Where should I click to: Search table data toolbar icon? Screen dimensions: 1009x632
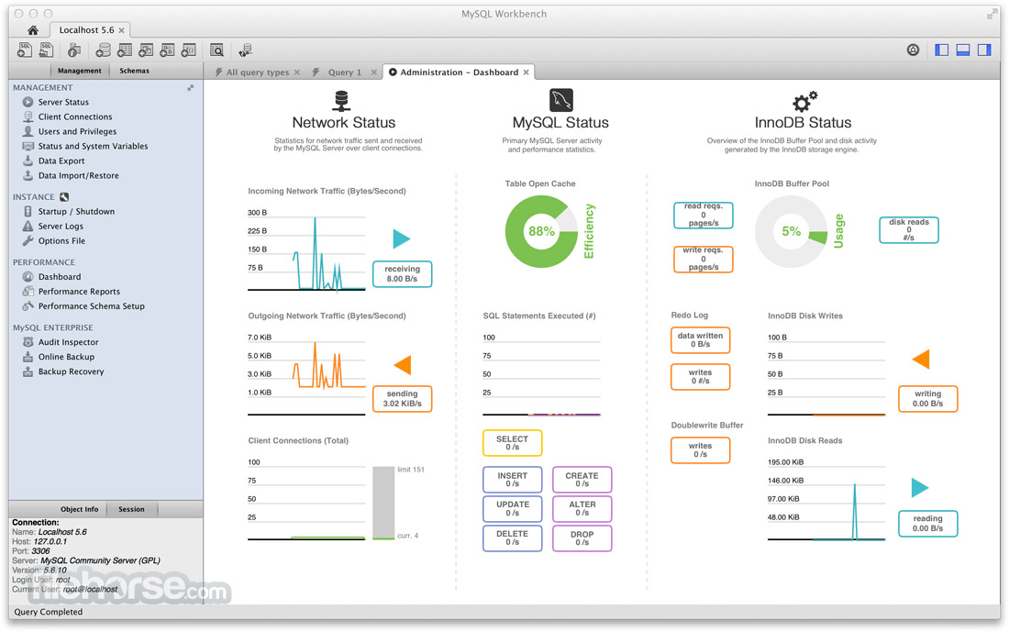click(x=216, y=50)
